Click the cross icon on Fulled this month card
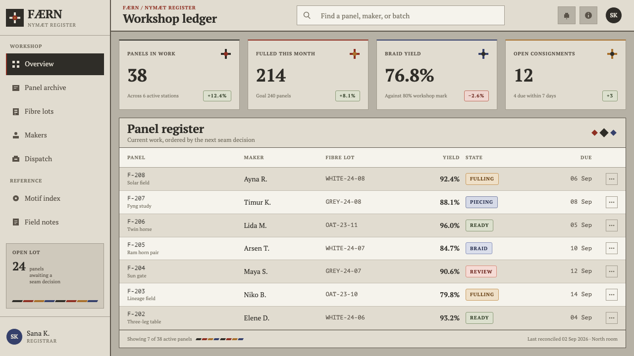634x356 pixels. click(355, 54)
